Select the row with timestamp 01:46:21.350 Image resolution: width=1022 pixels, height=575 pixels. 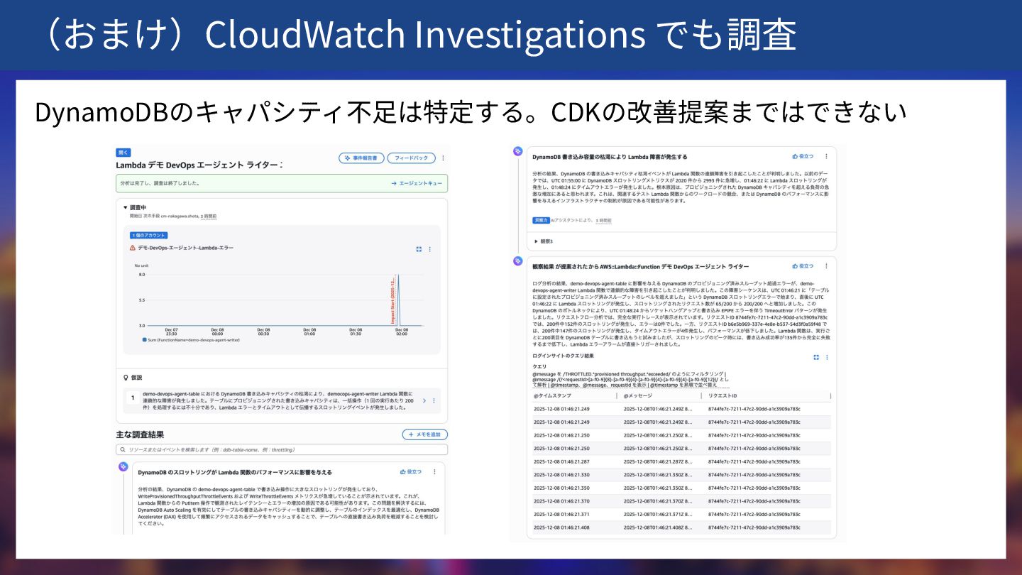681,488
